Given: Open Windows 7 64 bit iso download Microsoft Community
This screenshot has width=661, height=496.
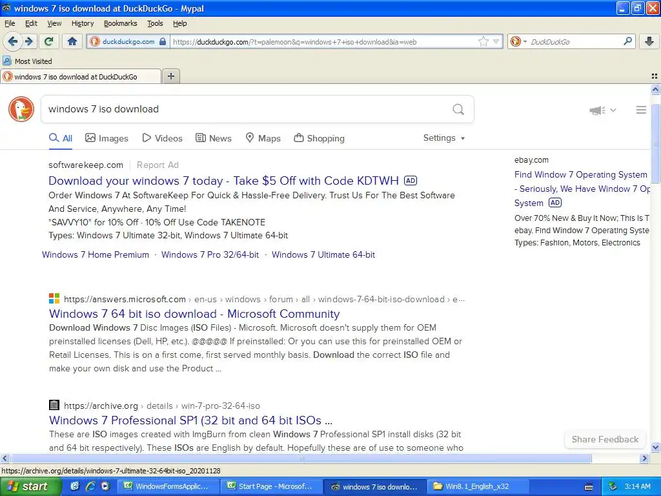Looking at the screenshot, I should tap(194, 314).
